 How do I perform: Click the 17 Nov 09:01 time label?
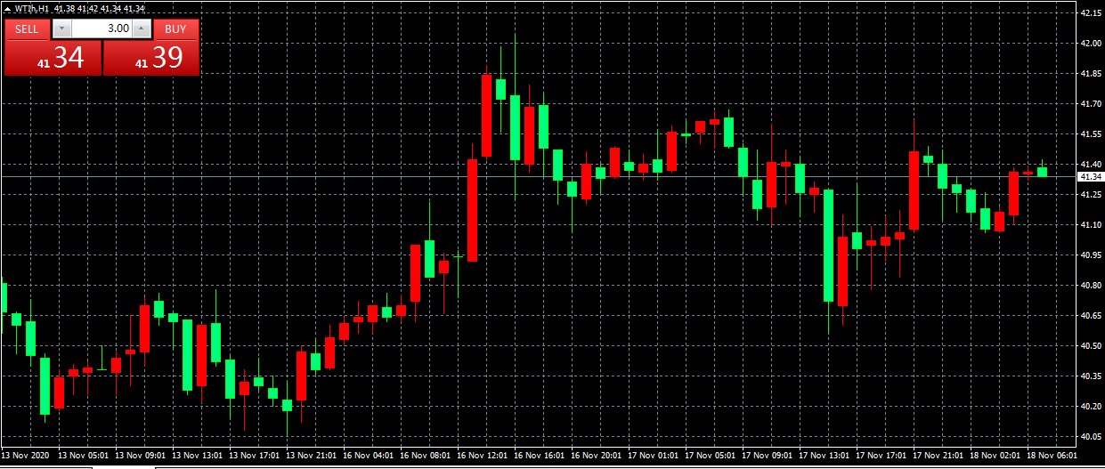click(x=768, y=455)
